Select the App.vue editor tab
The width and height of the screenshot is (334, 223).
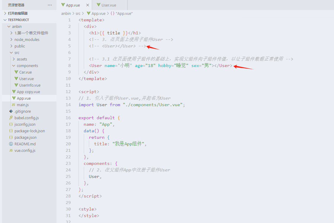[x=74, y=5]
